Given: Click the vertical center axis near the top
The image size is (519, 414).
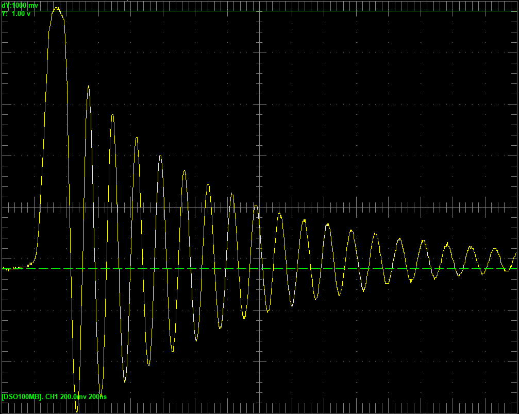Looking at the screenshot, I should (259, 31).
